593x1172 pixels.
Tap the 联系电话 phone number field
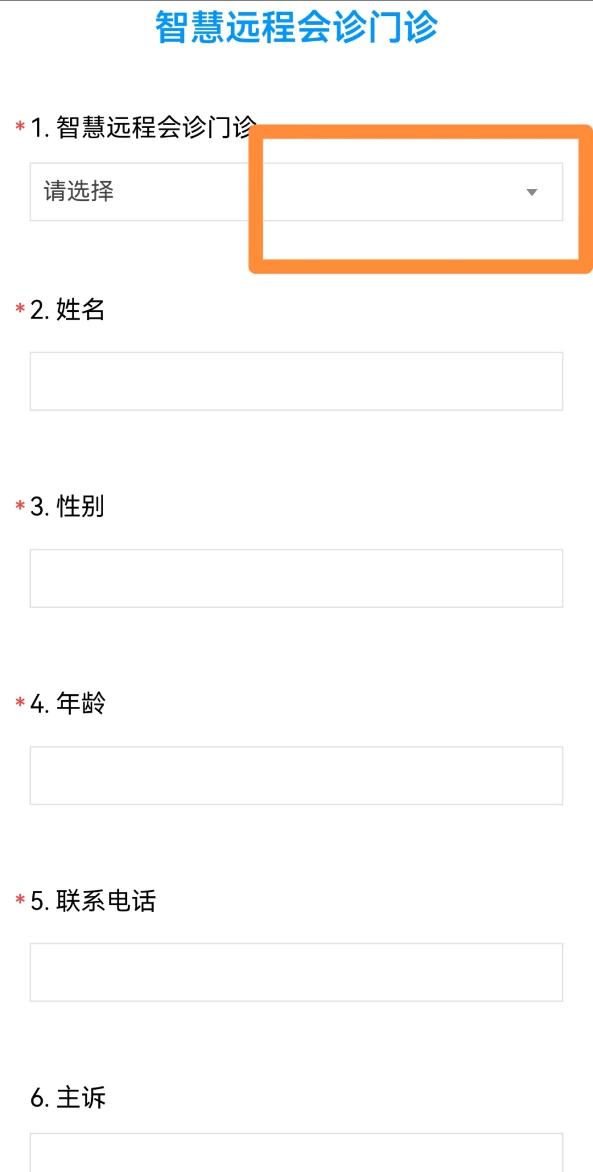coord(296,972)
